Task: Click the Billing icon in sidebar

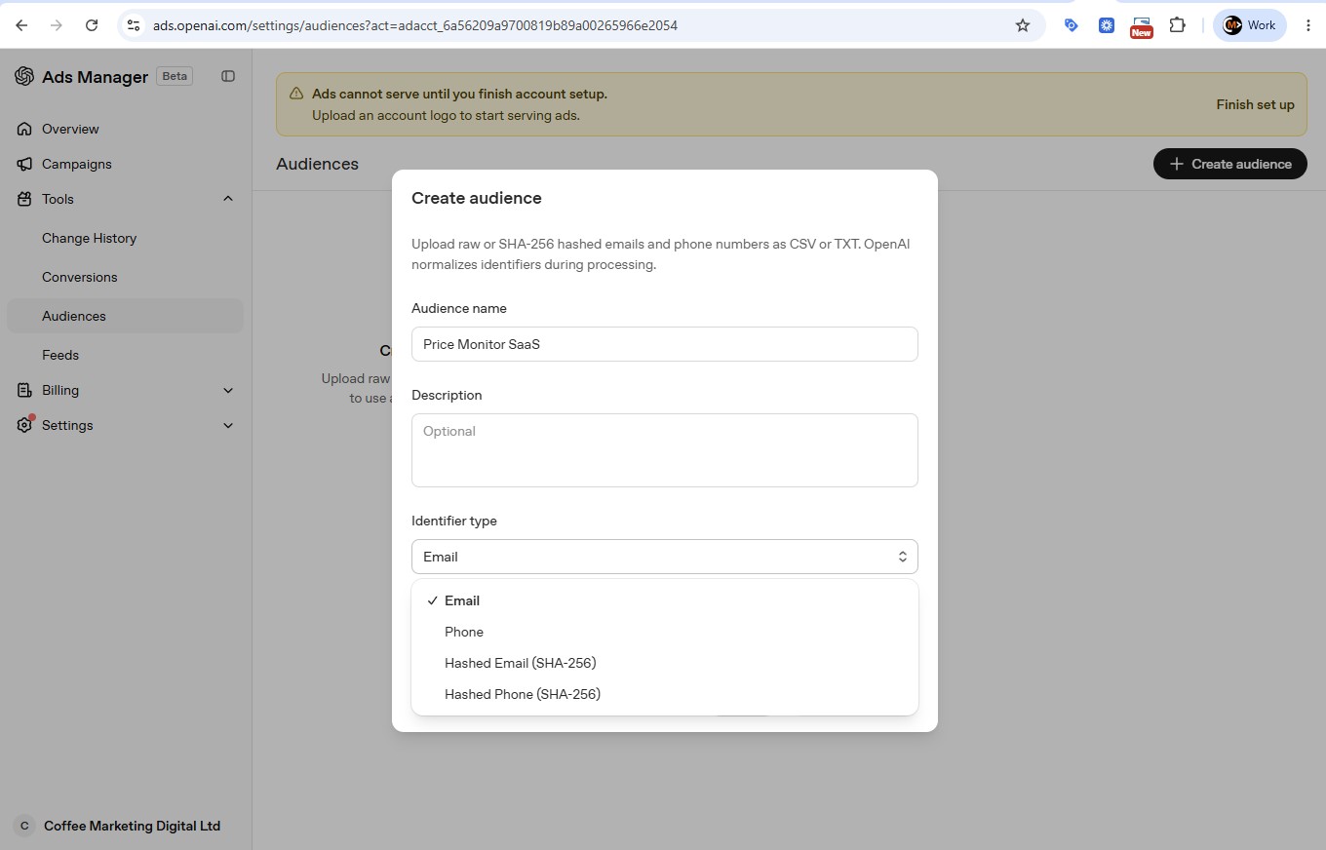Action: click(x=24, y=390)
